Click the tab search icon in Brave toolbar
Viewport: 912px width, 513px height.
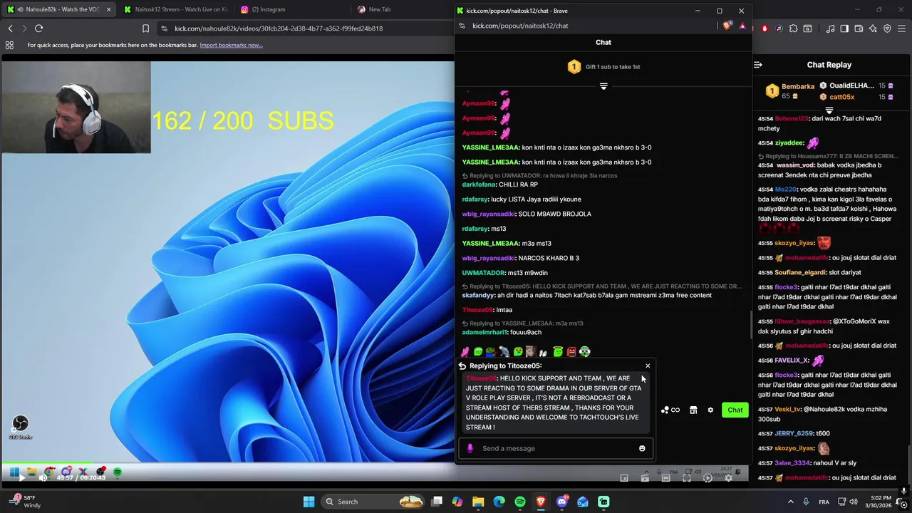[807, 28]
